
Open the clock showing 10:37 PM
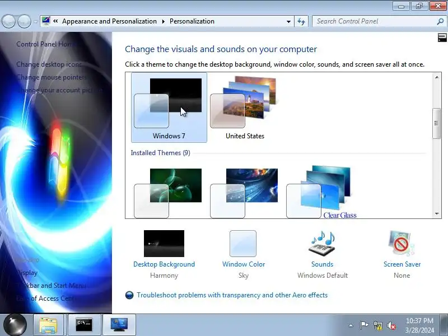[x=419, y=325]
